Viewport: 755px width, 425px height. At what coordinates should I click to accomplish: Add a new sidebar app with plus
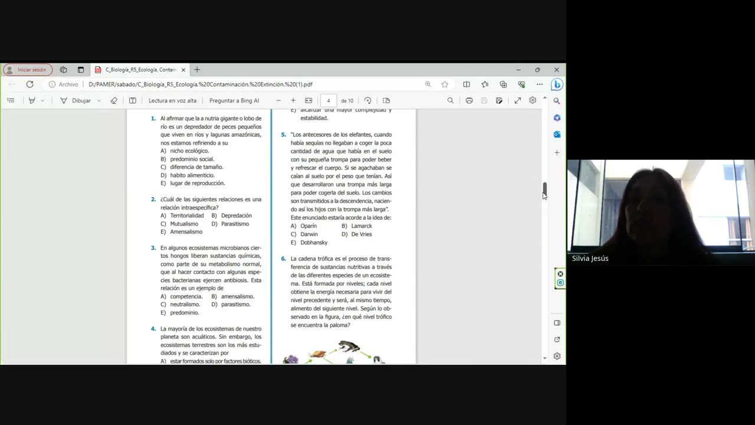tap(557, 152)
